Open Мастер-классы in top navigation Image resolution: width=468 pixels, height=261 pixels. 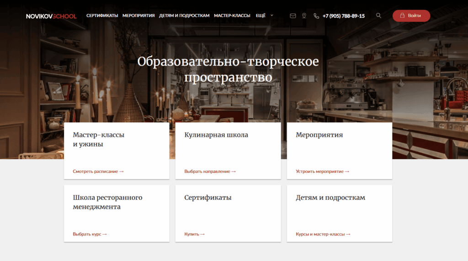232,16
